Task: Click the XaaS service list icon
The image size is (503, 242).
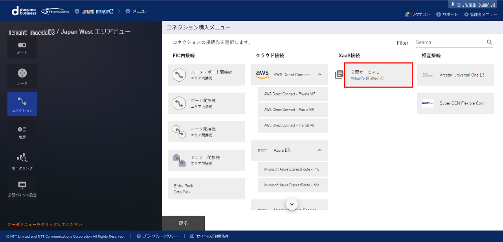Action: click(x=339, y=75)
